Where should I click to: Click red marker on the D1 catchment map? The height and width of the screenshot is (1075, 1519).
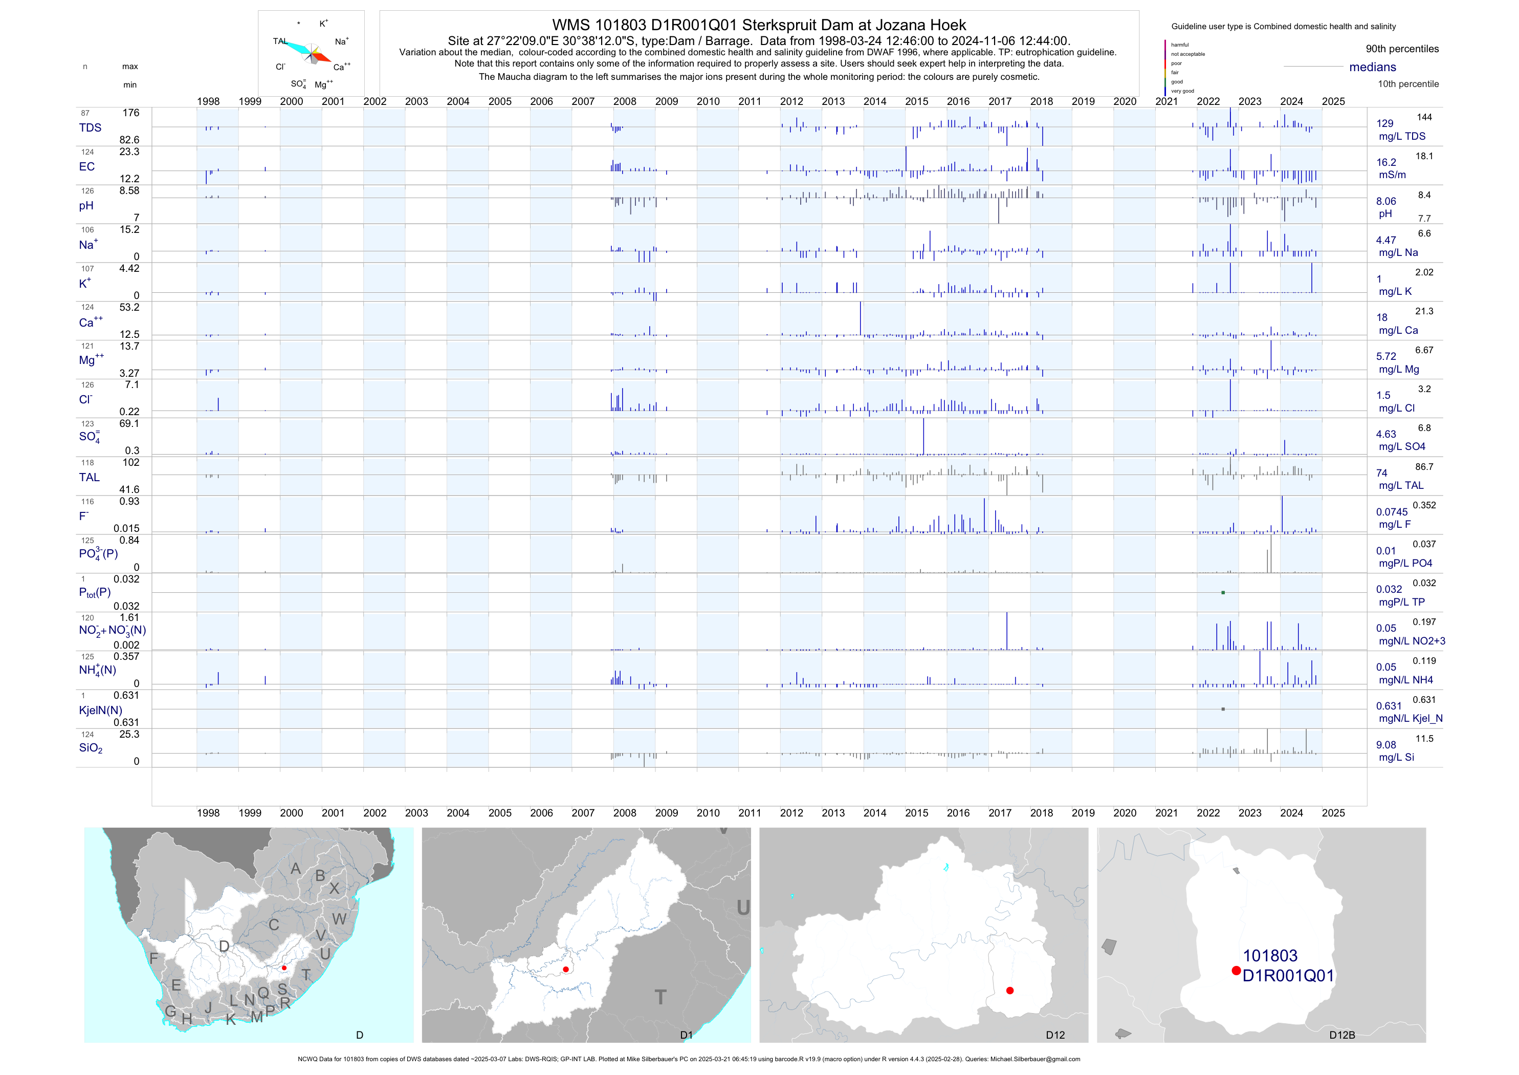point(566,969)
